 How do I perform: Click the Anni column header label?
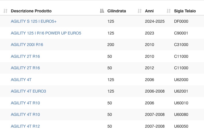(149, 11)
